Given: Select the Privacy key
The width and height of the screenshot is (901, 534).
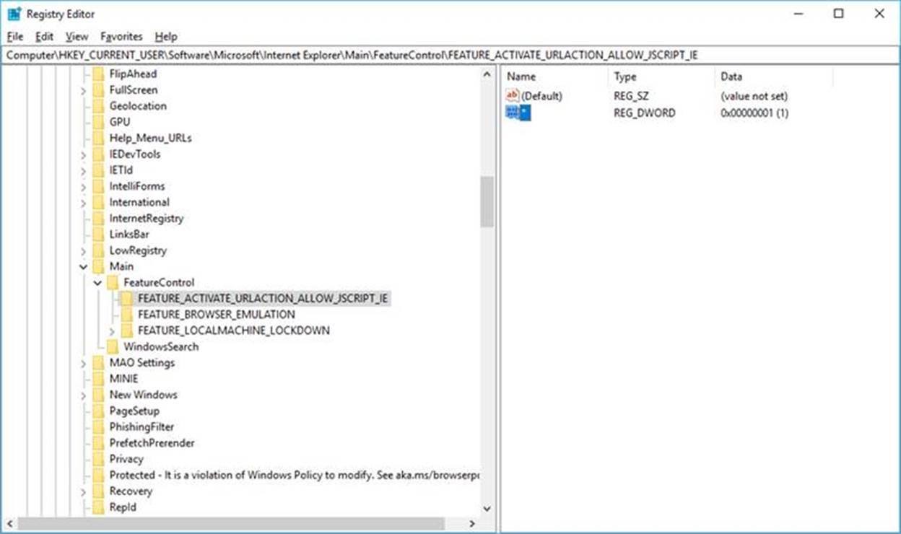Looking at the screenshot, I should [x=126, y=459].
